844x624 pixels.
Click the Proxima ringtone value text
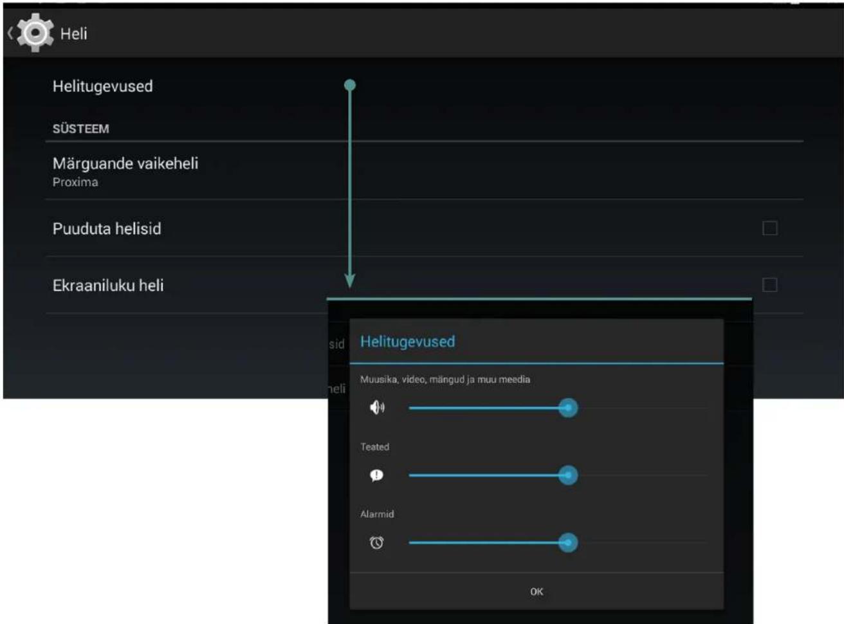click(x=75, y=182)
